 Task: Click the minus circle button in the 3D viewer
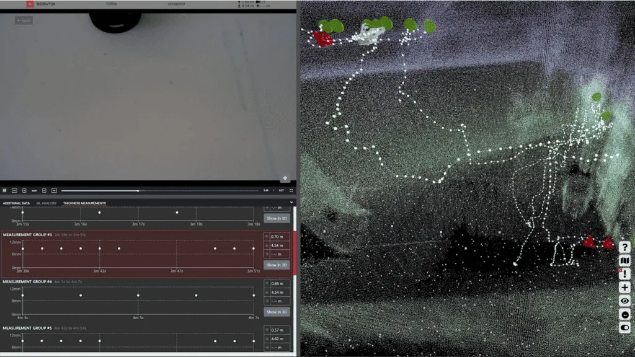coord(624,314)
